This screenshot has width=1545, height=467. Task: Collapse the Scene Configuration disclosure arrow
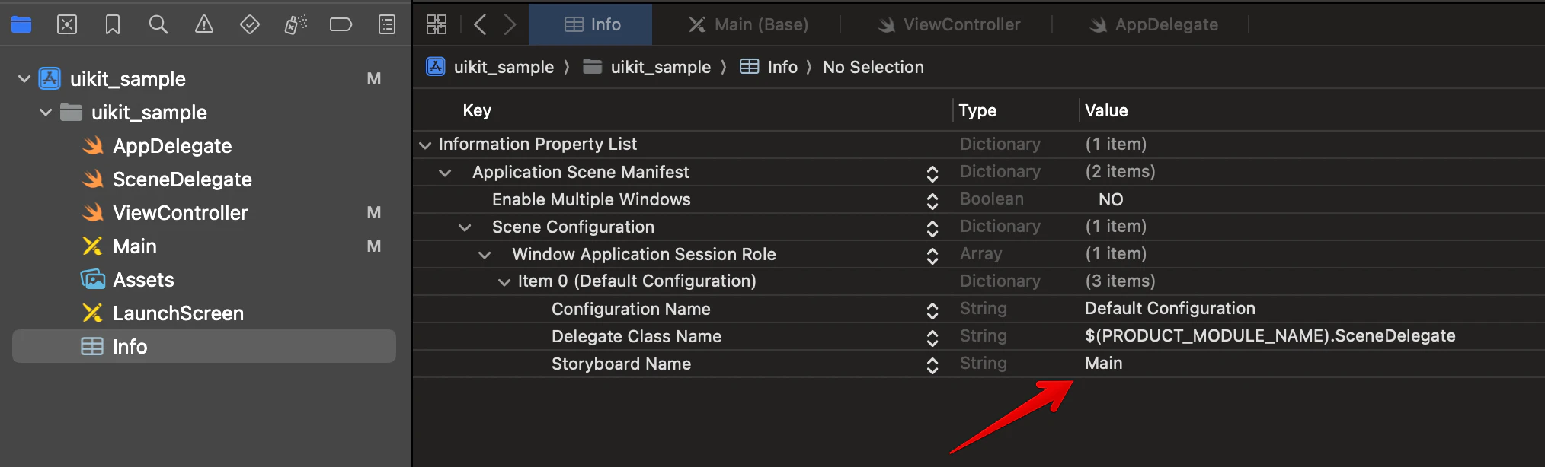pyautogui.click(x=465, y=228)
